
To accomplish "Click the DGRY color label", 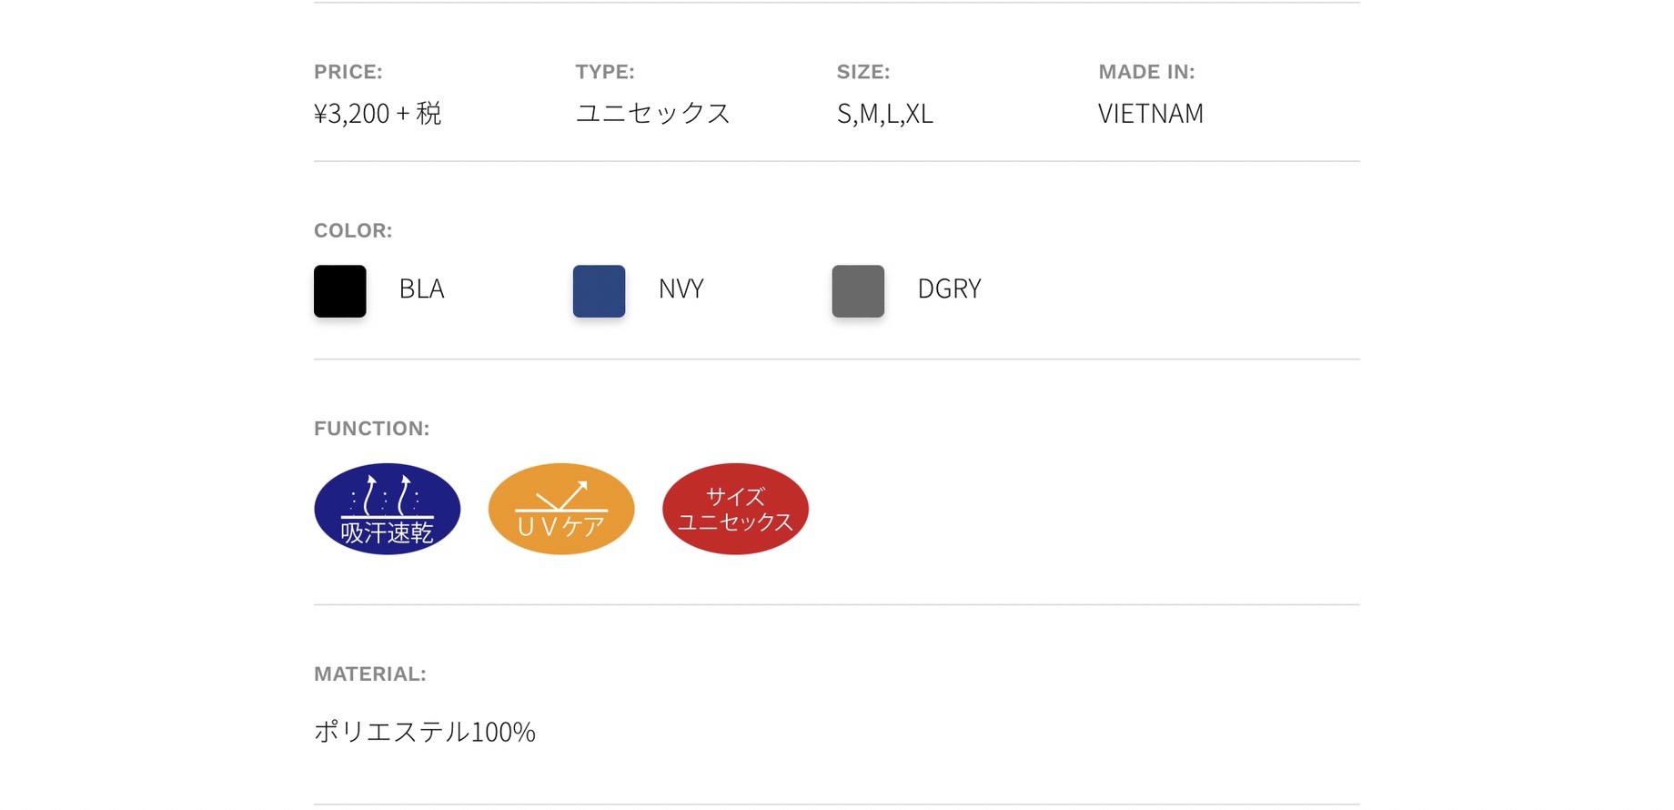I will (x=949, y=289).
